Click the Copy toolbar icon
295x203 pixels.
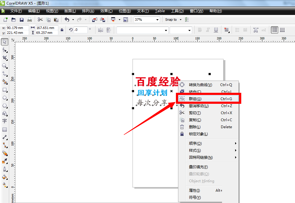tap(48, 20)
